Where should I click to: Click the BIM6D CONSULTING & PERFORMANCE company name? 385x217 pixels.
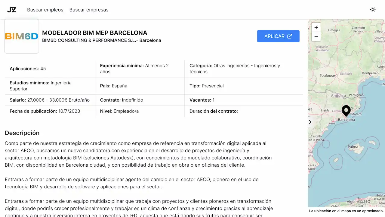(102, 40)
